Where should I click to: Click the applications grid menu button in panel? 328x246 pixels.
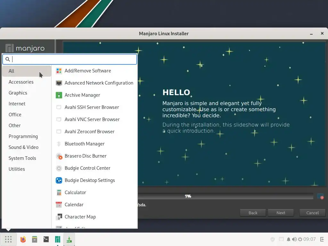tap(8, 239)
